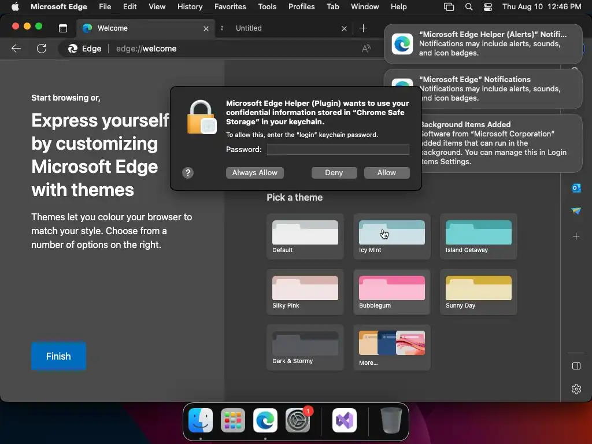Select the Default theme

pyautogui.click(x=305, y=236)
